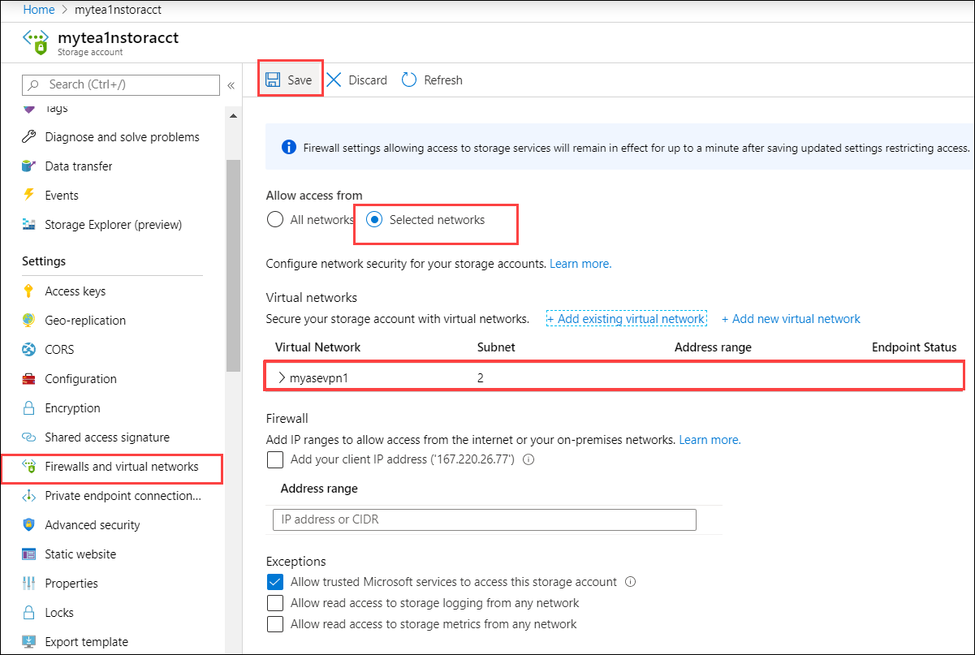Click the Firewalls and virtual networks icon
Screen dimensions: 975x655
[29, 467]
